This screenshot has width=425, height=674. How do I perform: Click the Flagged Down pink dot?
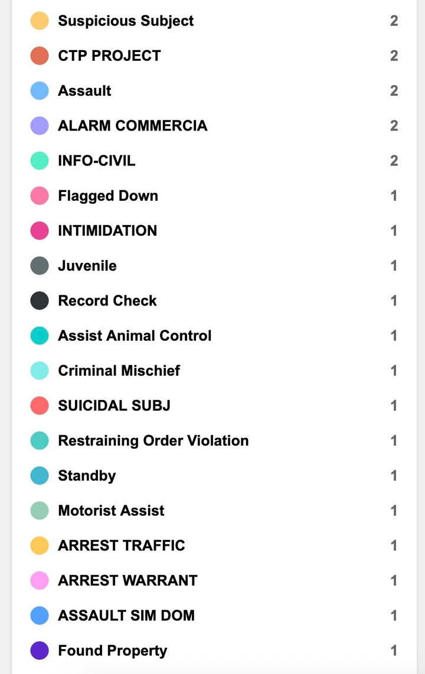(40, 196)
